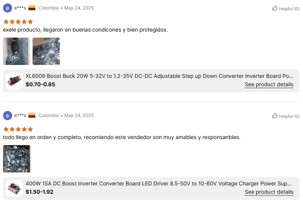Click the $0.70-0.85 price

[40, 84]
